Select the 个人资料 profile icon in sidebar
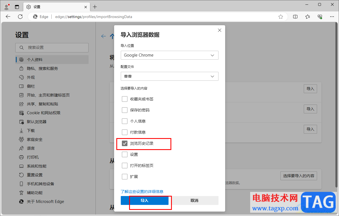The height and width of the screenshot is (216, 339). (22, 59)
